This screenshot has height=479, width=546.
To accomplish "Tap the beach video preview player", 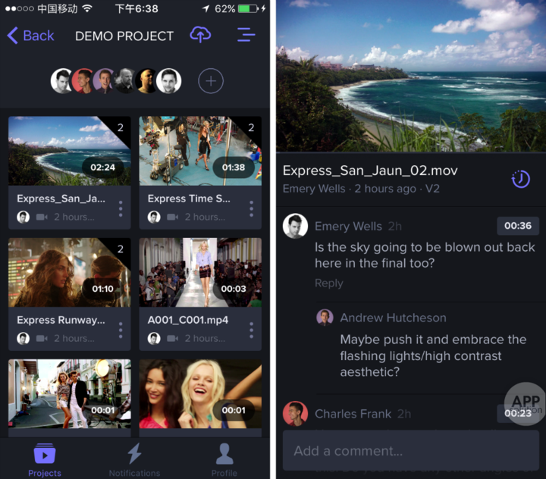I will coord(411,76).
